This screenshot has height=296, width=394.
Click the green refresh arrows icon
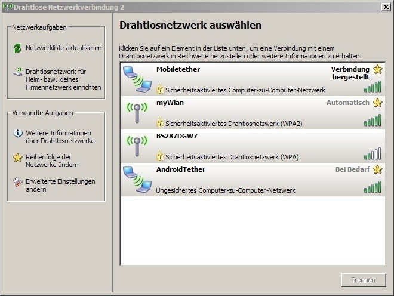coord(17,48)
